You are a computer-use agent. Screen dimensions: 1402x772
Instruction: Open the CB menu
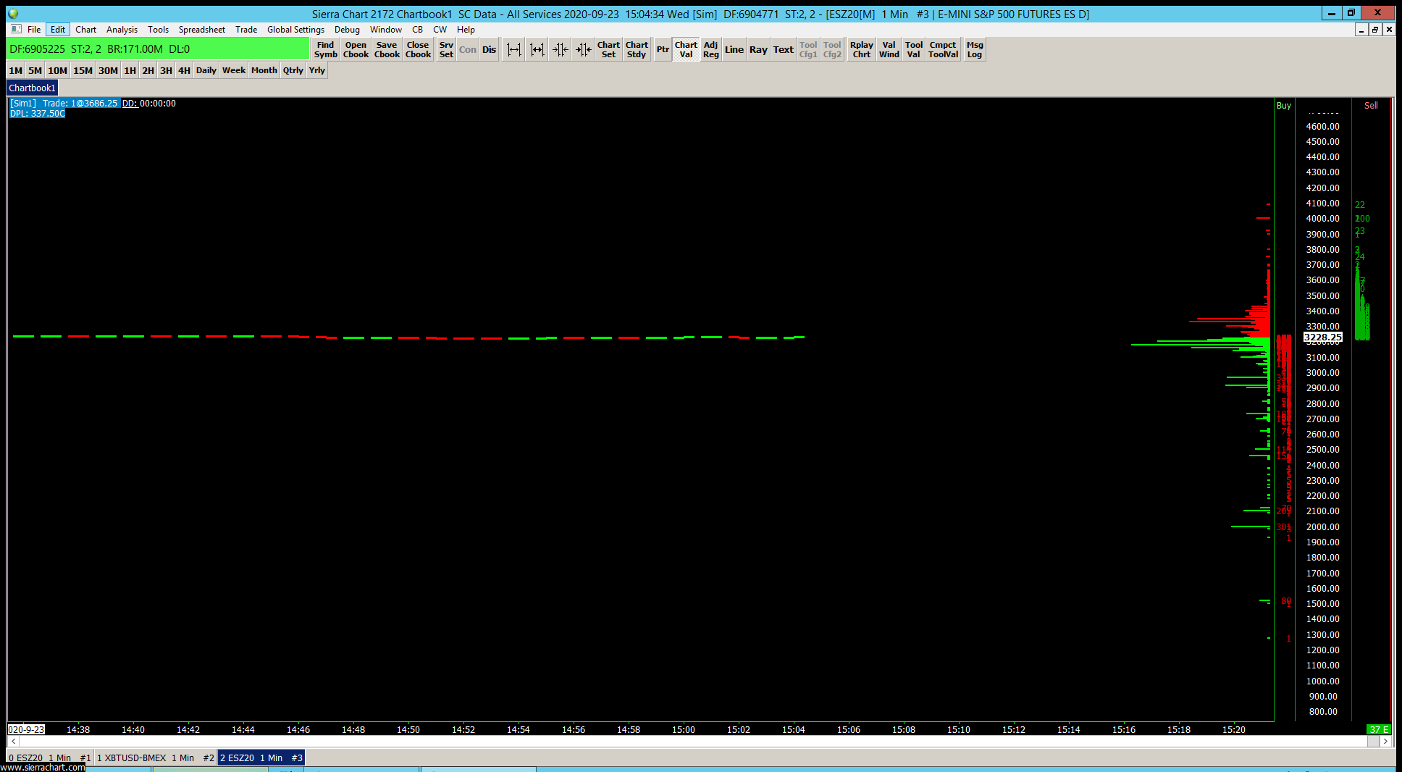tap(417, 30)
